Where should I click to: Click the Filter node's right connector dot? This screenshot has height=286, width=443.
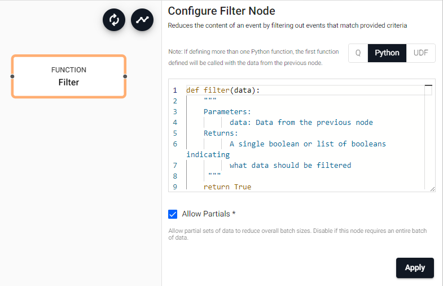coord(125,76)
